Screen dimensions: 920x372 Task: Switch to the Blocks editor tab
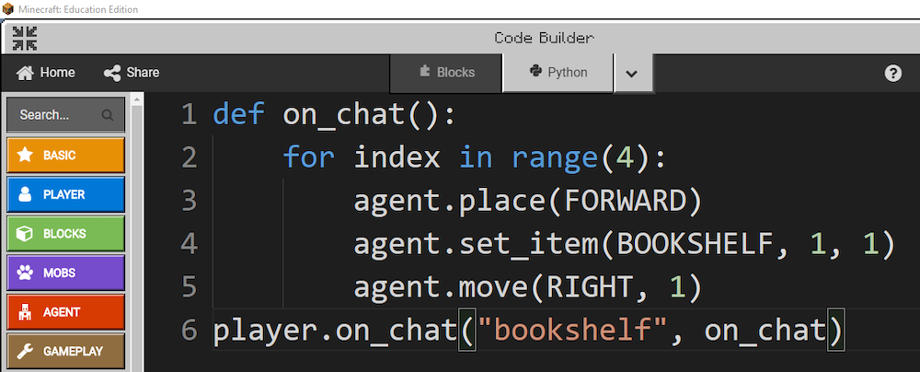tap(446, 73)
